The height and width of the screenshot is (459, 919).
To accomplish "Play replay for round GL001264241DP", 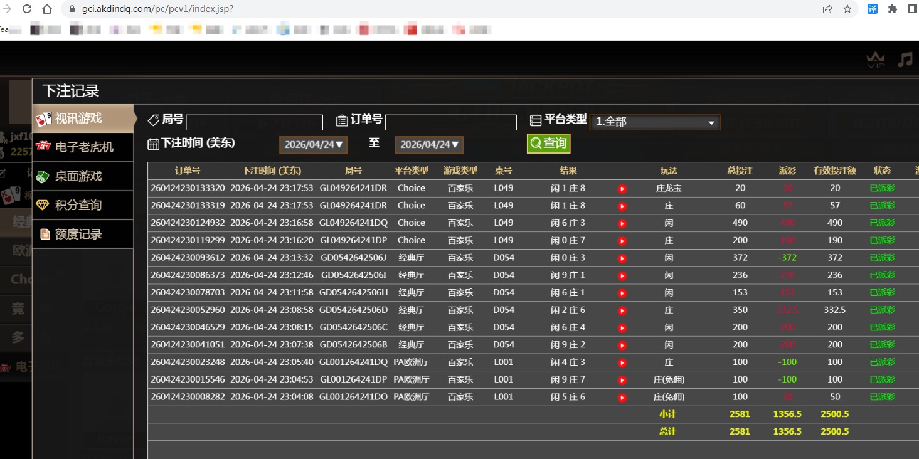I will [x=622, y=380].
